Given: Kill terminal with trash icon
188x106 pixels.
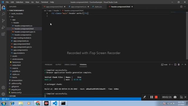Looking at the screenshot, I should click(x=179, y=64).
